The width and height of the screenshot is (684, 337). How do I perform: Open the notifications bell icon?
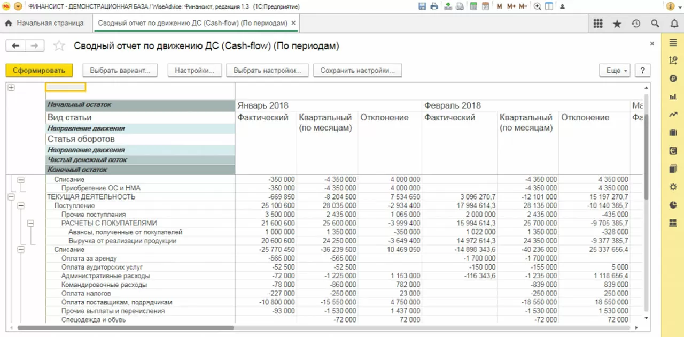[x=674, y=24]
